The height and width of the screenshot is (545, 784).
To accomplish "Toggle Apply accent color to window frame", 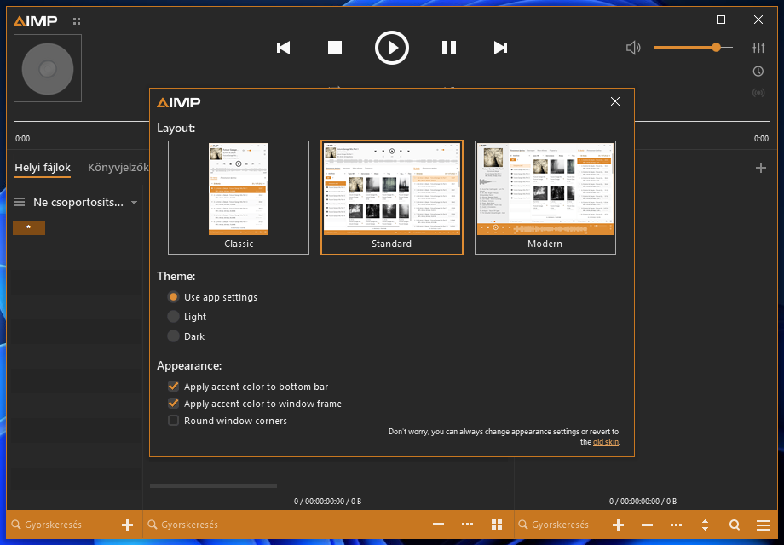I will click(255, 403).
